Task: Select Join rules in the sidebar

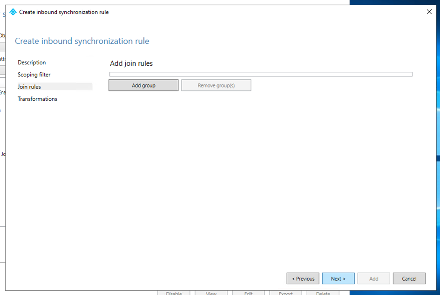Action: pyautogui.click(x=29, y=87)
